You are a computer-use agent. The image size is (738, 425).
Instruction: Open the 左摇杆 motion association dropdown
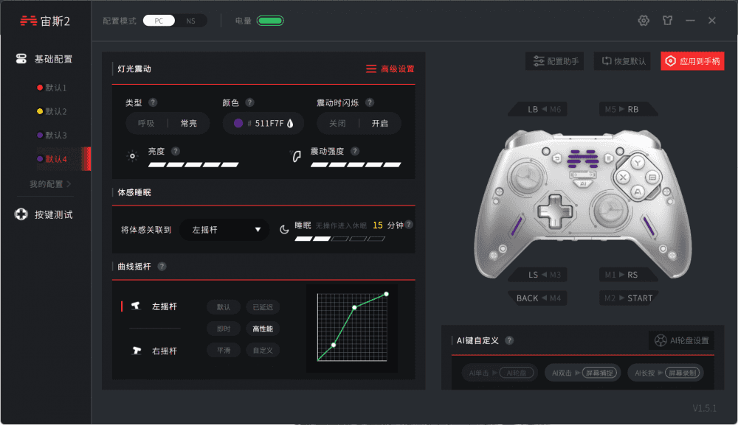pyautogui.click(x=224, y=230)
